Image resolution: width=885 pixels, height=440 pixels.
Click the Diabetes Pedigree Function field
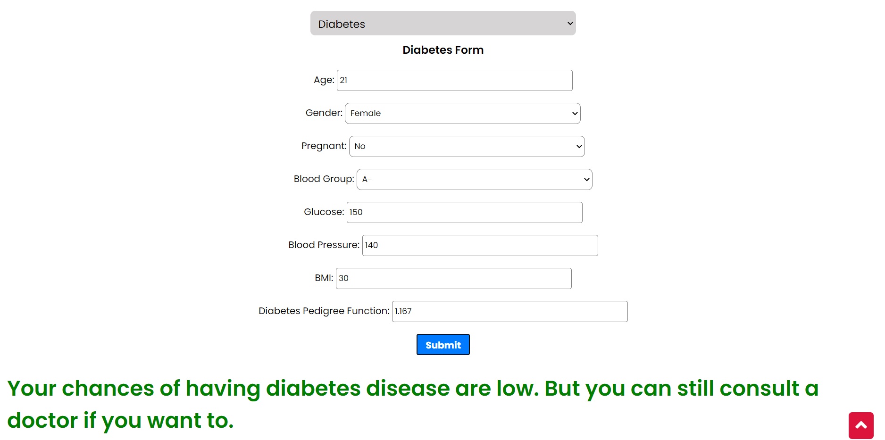[x=509, y=311]
